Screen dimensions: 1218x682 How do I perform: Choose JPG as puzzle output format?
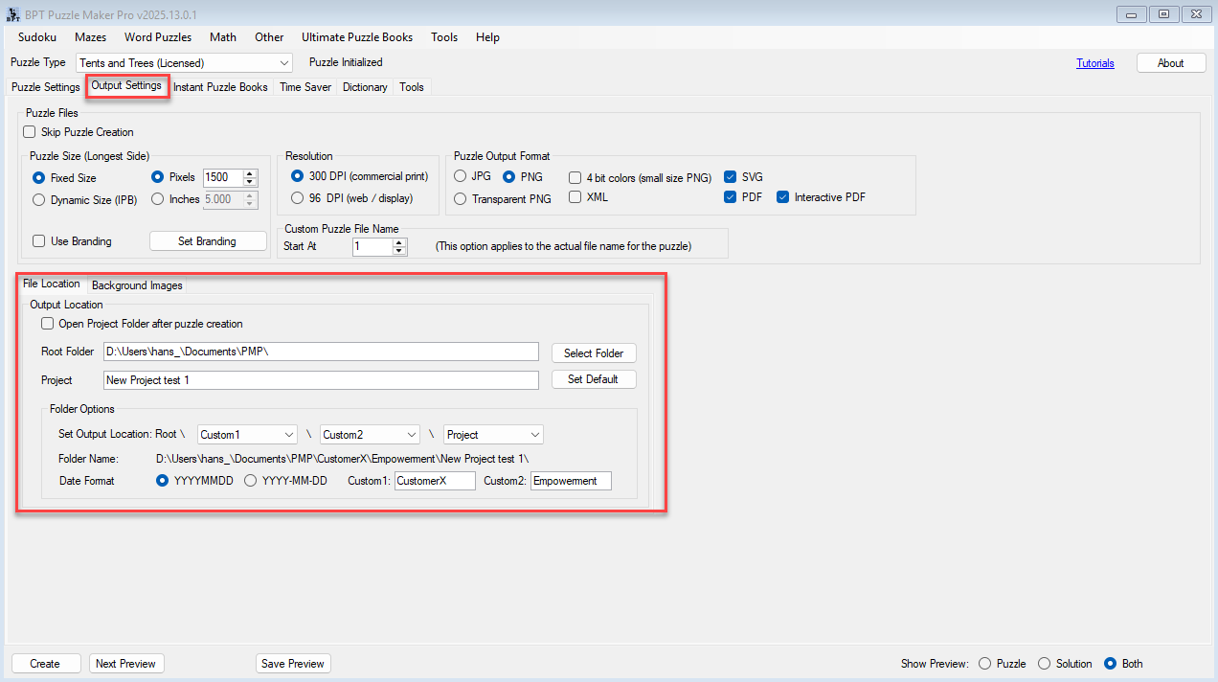pos(461,177)
